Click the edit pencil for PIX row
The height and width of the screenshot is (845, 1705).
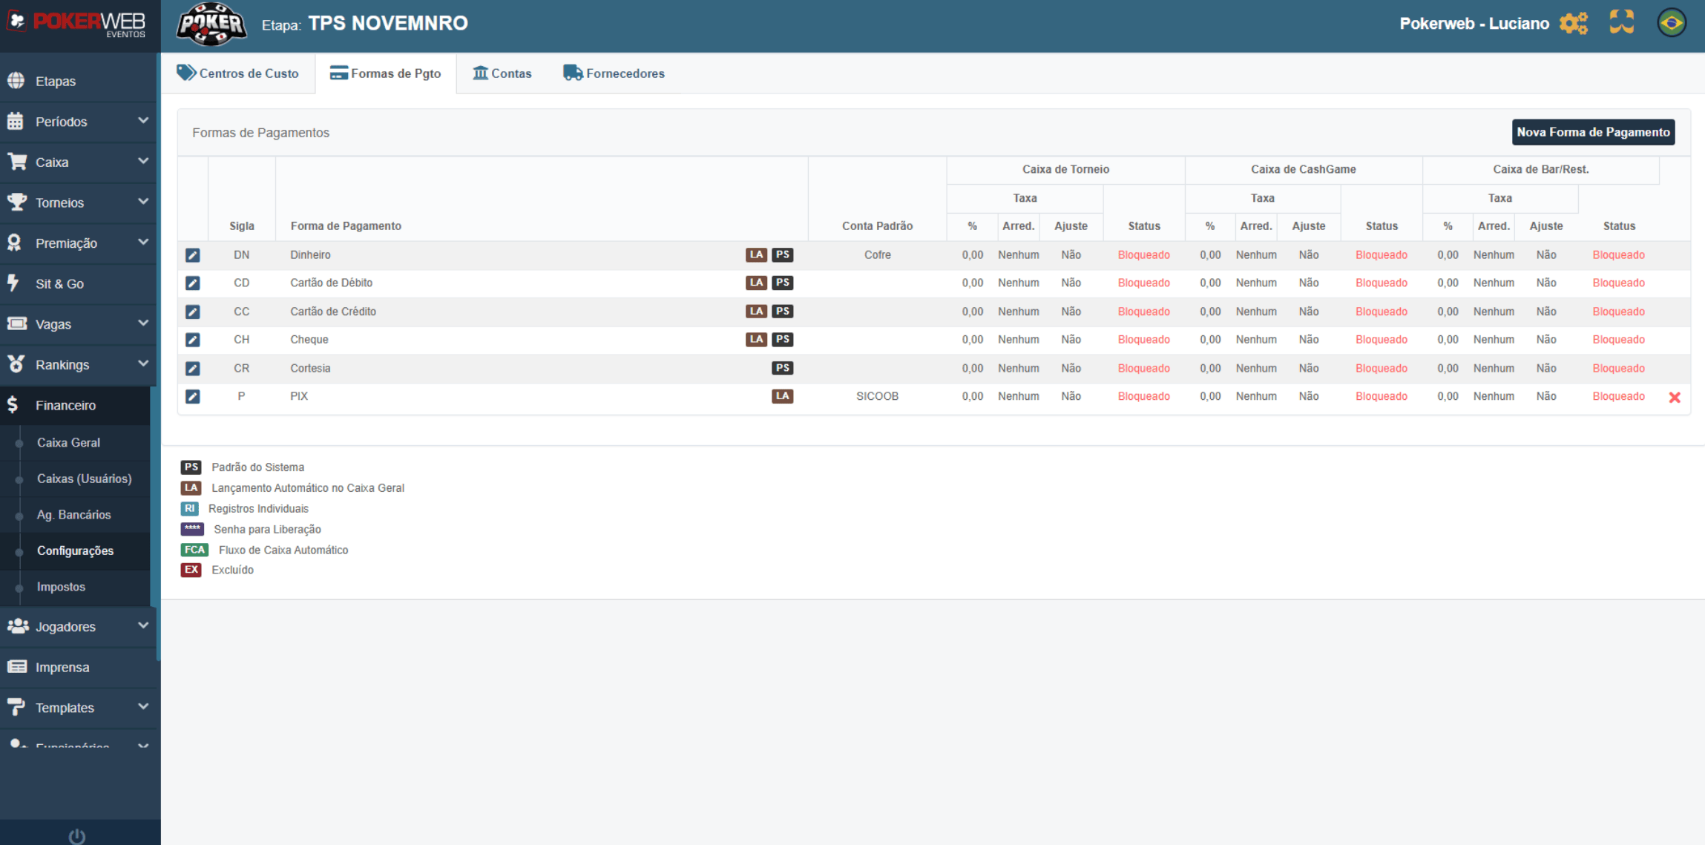point(192,397)
